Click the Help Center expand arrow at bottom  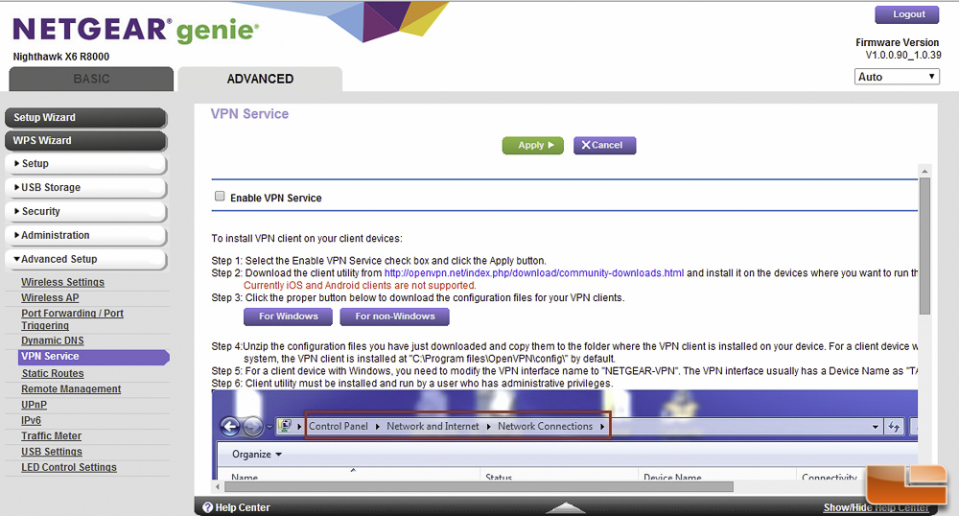tap(566, 507)
